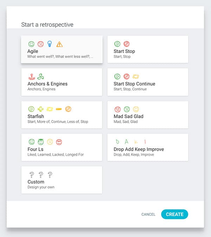Click the Cancel button
Screen dimensions: 211x237
(x=148, y=214)
